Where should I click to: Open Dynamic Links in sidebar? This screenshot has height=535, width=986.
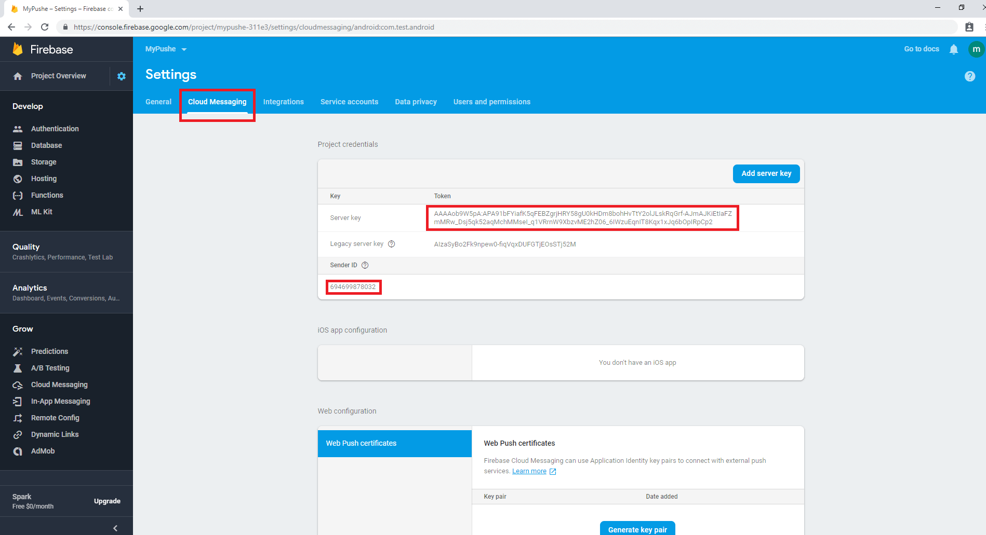pyautogui.click(x=55, y=434)
